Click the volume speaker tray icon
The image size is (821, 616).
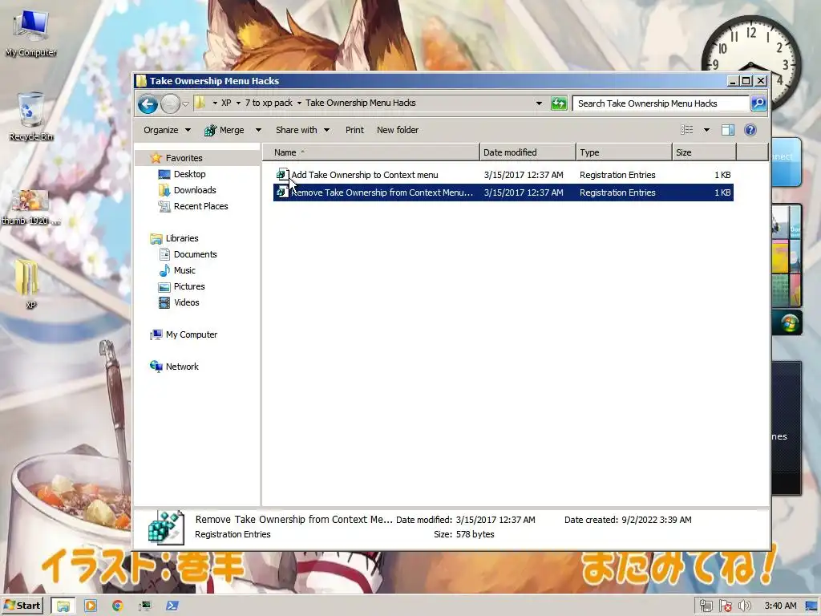pos(744,606)
